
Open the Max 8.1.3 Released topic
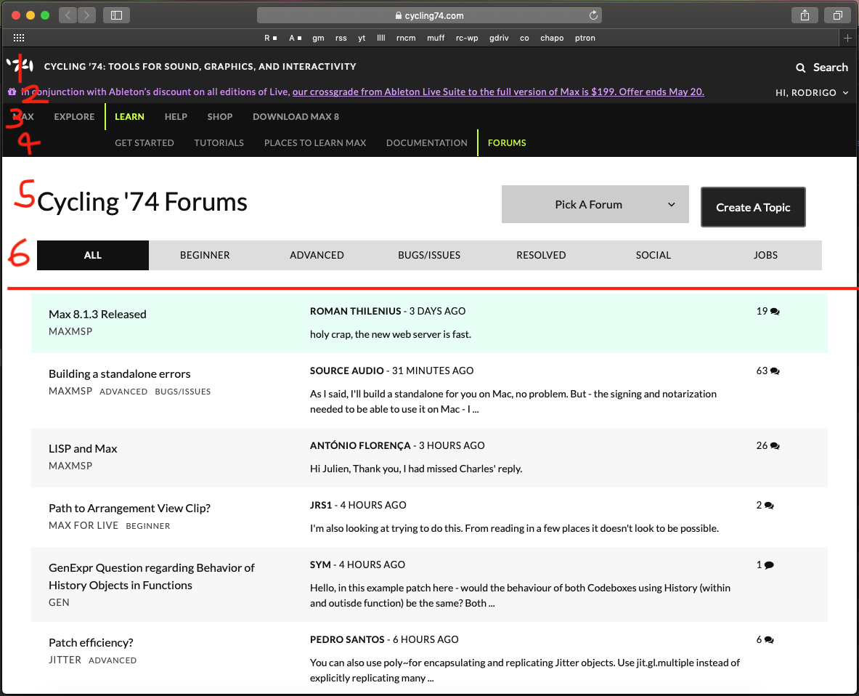(x=97, y=315)
